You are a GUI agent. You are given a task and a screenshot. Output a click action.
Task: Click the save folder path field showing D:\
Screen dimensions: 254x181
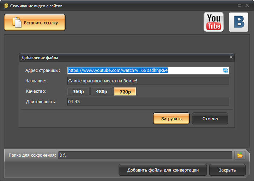[145, 155]
